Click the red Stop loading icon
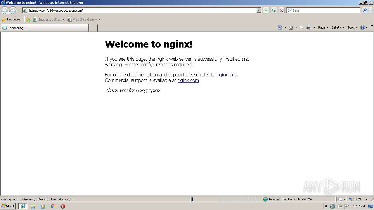This screenshot has height=210, width=374. (x=281, y=10)
